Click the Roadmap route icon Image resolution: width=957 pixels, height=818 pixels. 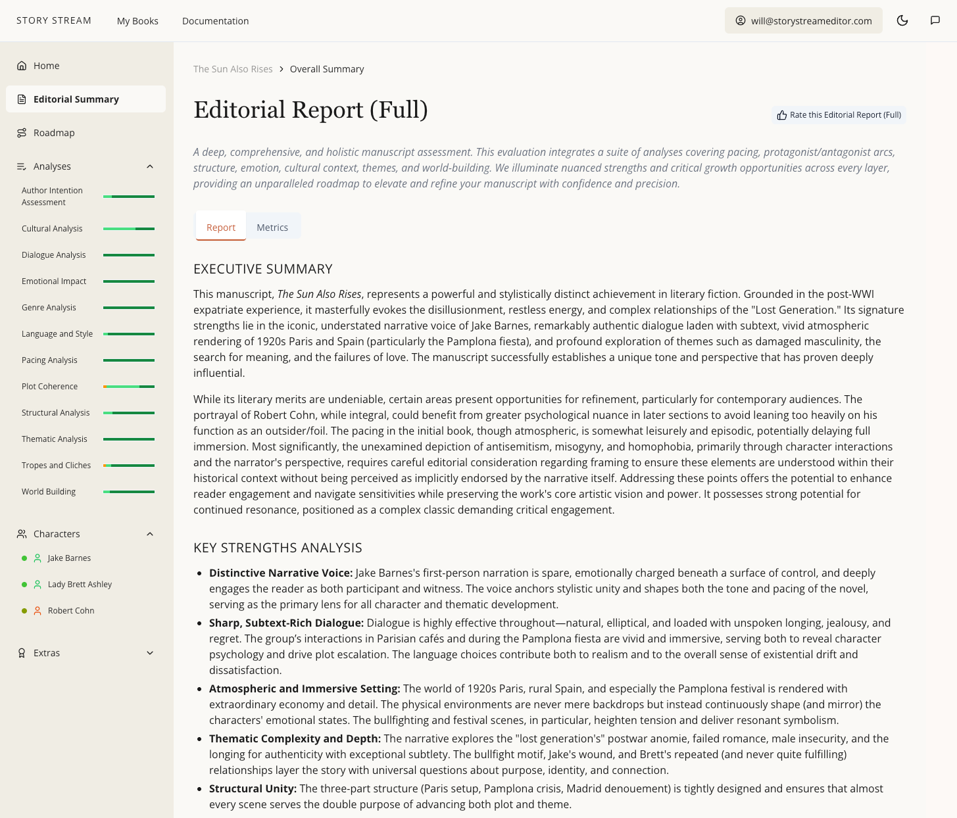tap(22, 133)
